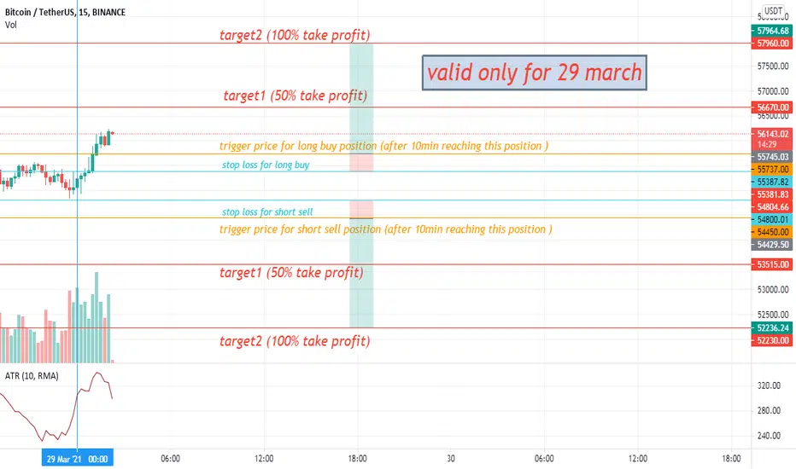
Task: Select upper target2 (100% take profit) text
Action: 295,35
